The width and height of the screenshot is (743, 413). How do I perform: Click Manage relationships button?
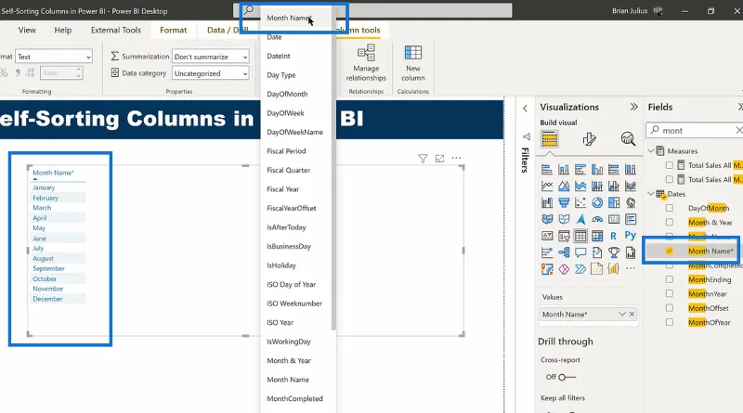pos(366,63)
